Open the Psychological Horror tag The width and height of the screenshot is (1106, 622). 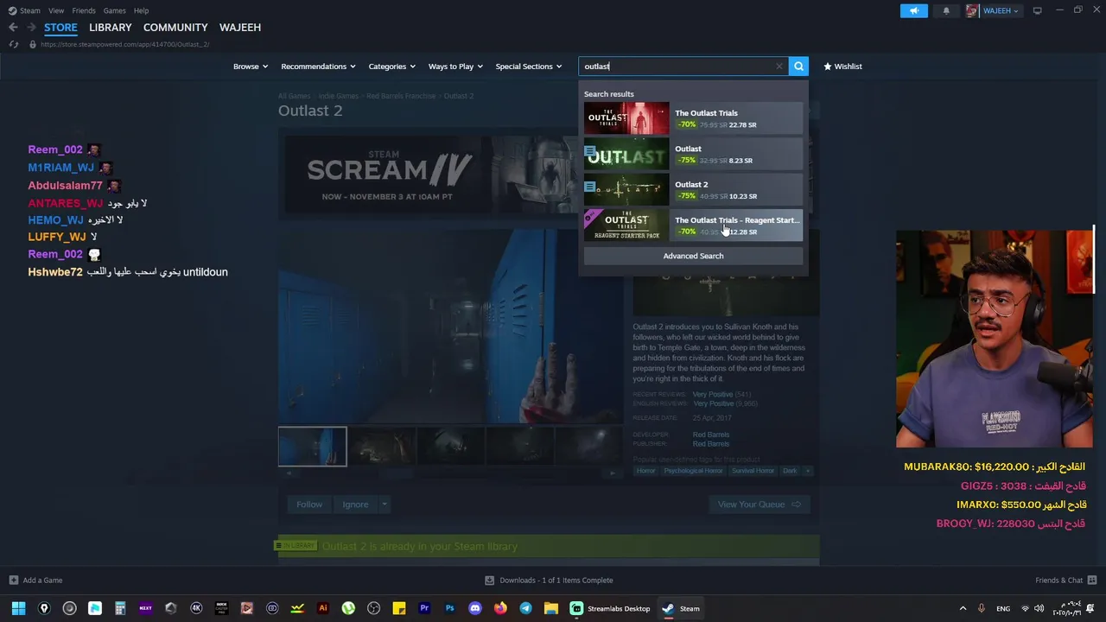(693, 471)
